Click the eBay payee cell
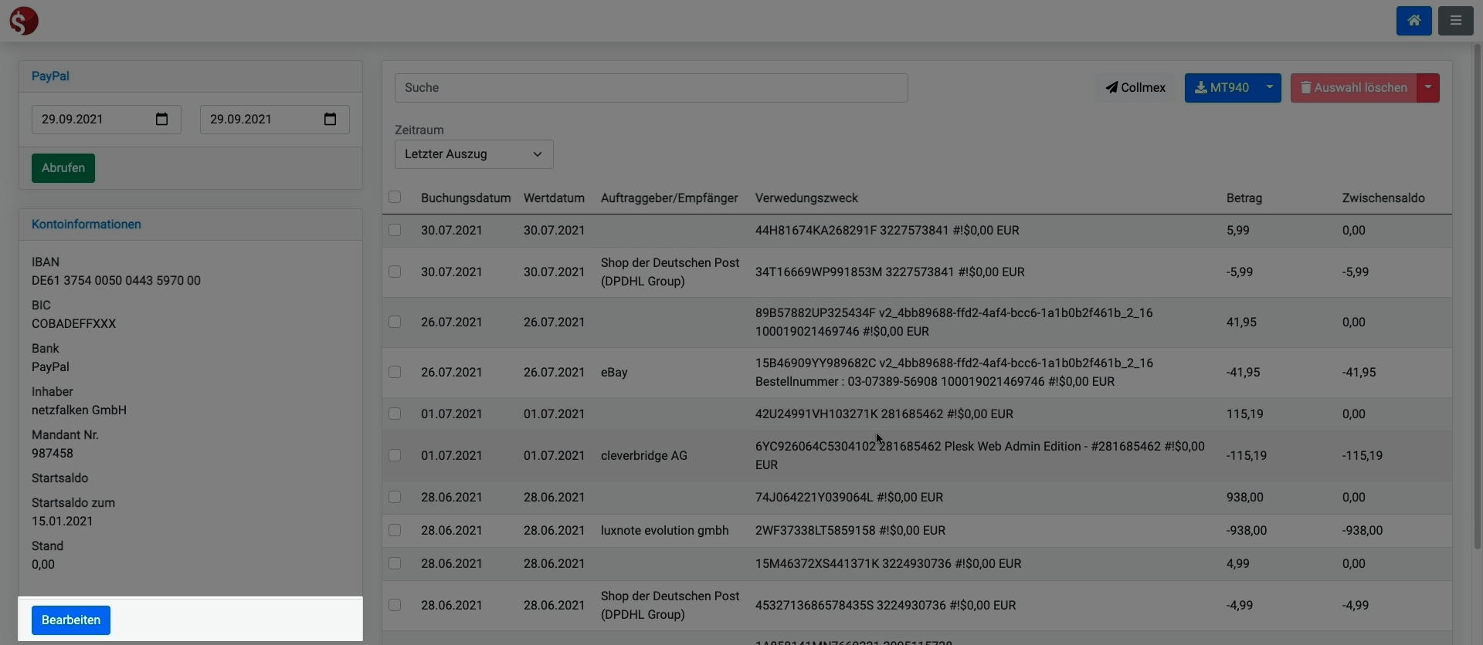Image resolution: width=1483 pixels, height=645 pixels. pyautogui.click(x=614, y=372)
